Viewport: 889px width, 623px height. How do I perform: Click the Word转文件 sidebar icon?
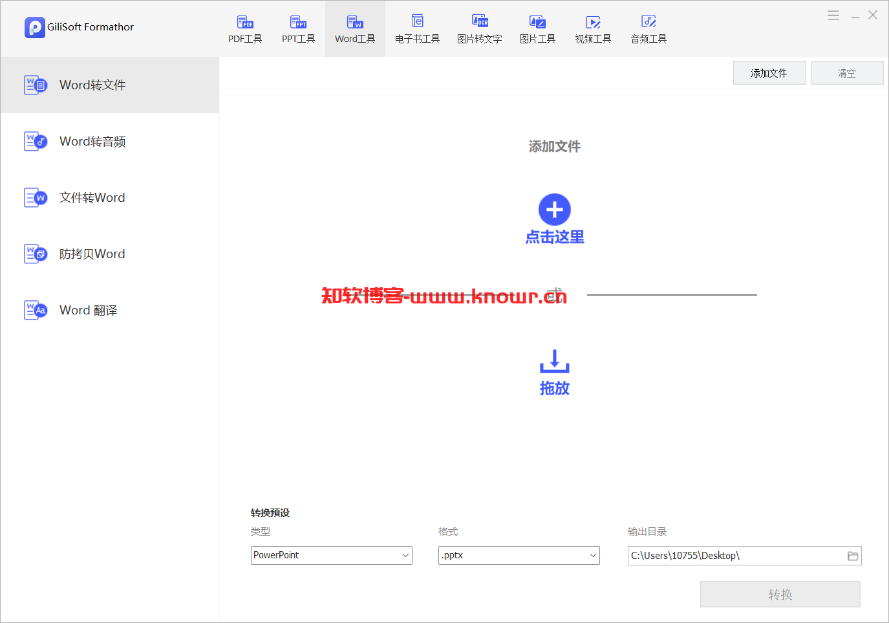[x=36, y=85]
